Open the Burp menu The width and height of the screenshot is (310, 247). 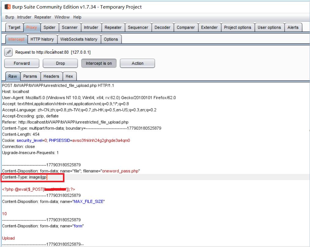10,17
